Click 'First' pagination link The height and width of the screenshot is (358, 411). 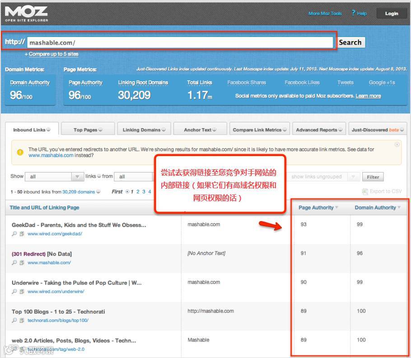(x=117, y=191)
